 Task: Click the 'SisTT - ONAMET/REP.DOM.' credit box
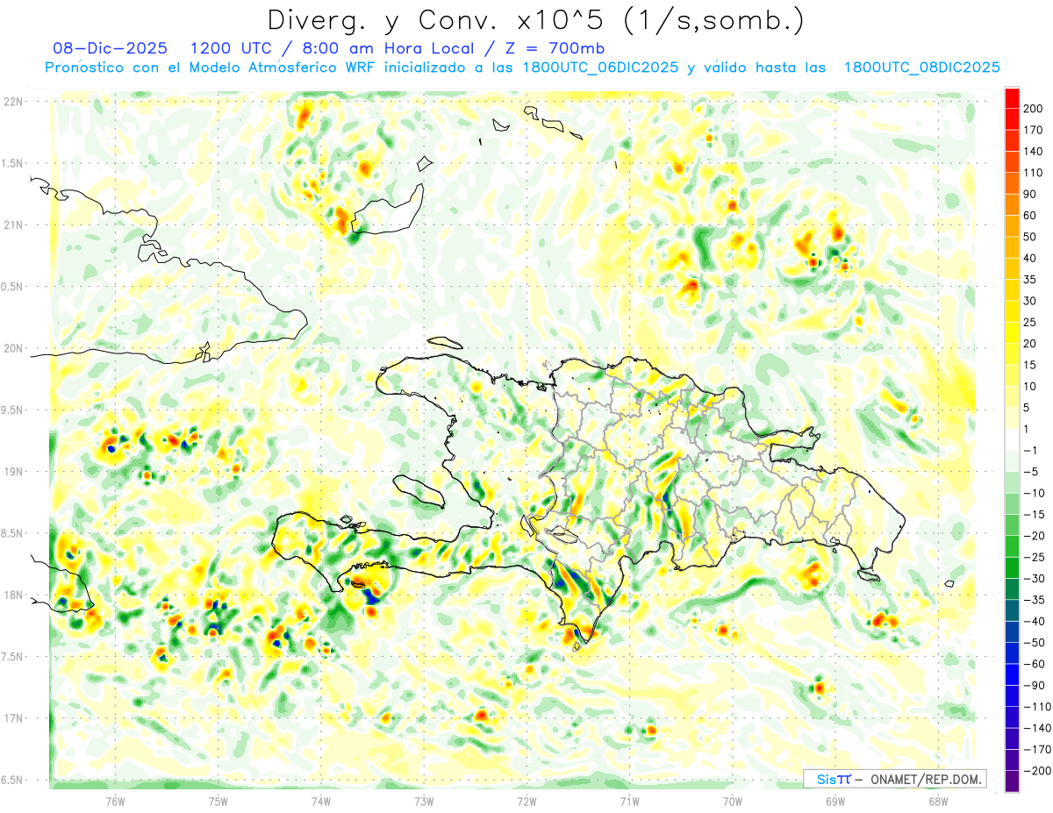click(894, 779)
